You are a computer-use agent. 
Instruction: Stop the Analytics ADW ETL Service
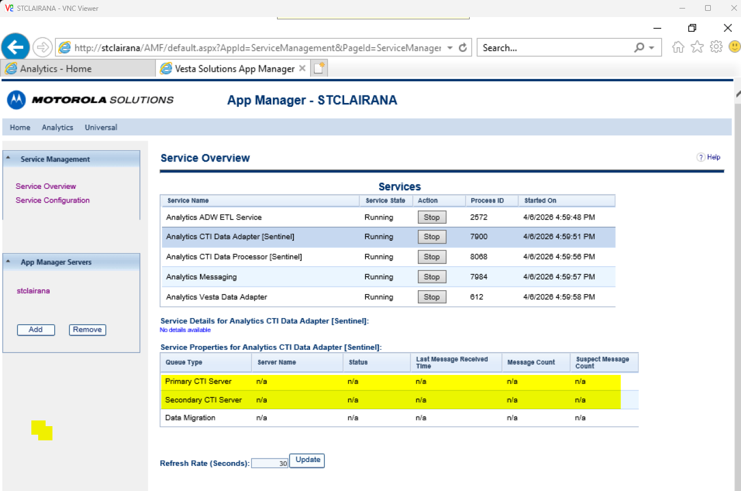click(431, 217)
